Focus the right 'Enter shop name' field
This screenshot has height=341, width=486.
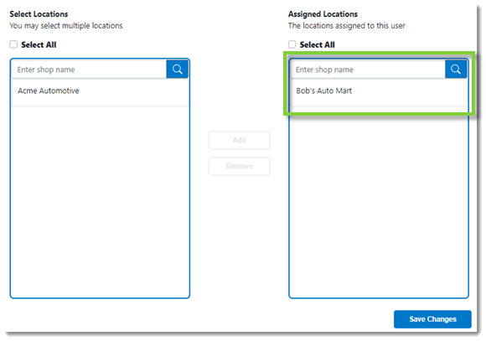(x=368, y=70)
